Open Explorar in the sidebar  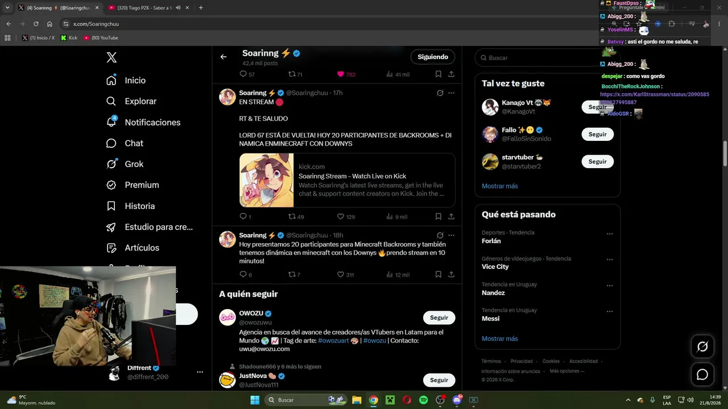pyautogui.click(x=131, y=101)
